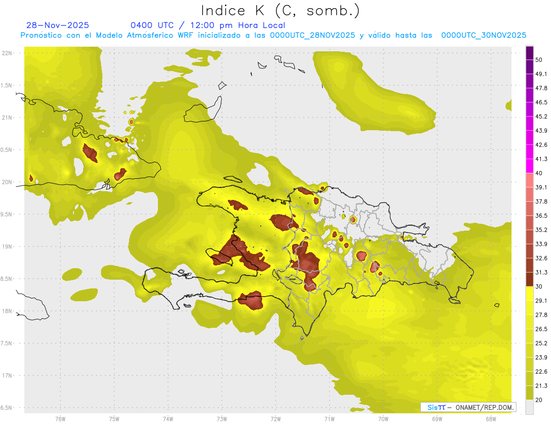
Task: Click the latitude label "17N"
Action: coord(7,375)
